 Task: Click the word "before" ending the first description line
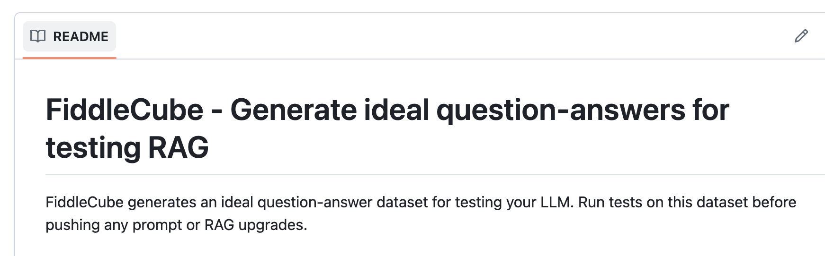click(774, 202)
